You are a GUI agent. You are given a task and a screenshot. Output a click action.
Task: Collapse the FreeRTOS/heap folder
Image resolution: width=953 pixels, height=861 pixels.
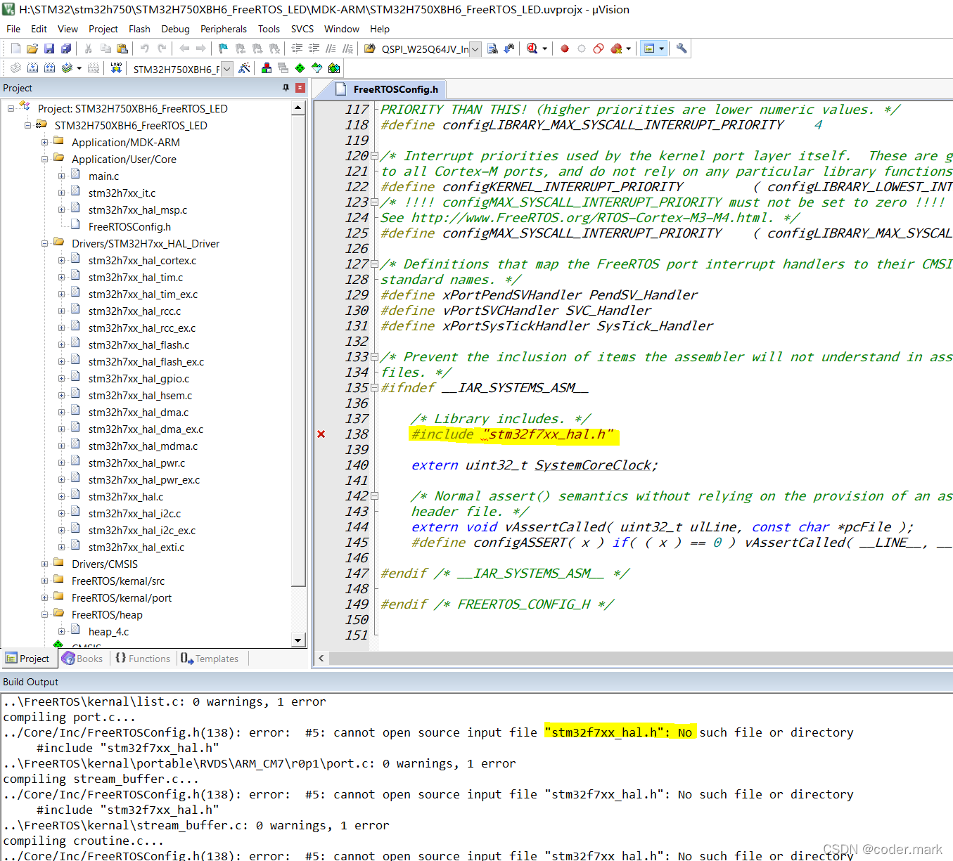point(44,615)
